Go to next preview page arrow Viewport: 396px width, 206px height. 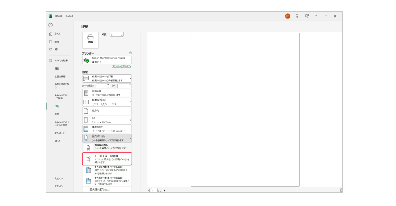point(165,191)
